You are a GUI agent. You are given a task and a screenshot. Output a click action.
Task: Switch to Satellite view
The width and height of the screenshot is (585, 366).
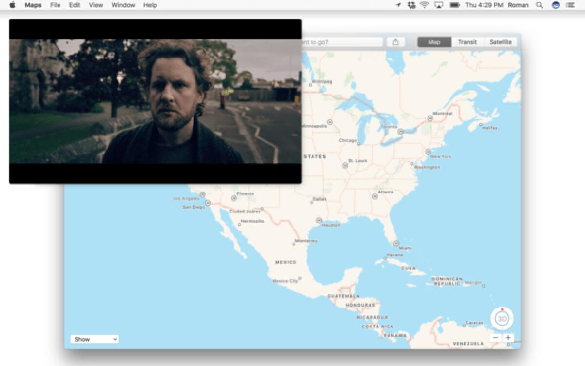tap(500, 42)
